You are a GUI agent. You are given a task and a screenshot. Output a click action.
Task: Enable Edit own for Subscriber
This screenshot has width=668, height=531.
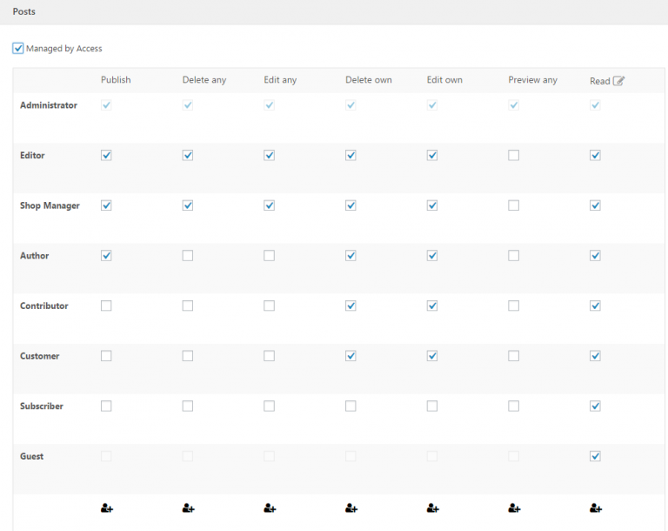click(432, 406)
